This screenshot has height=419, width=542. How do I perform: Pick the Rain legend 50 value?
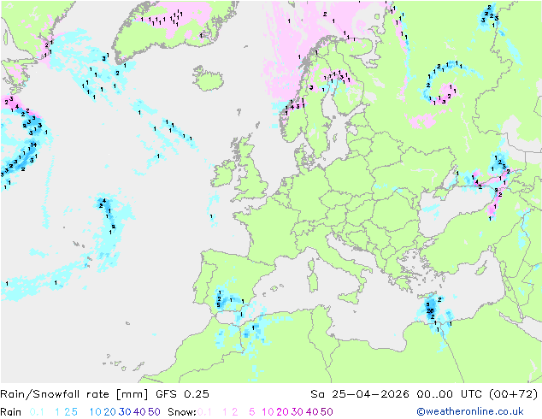pyautogui.click(x=154, y=412)
